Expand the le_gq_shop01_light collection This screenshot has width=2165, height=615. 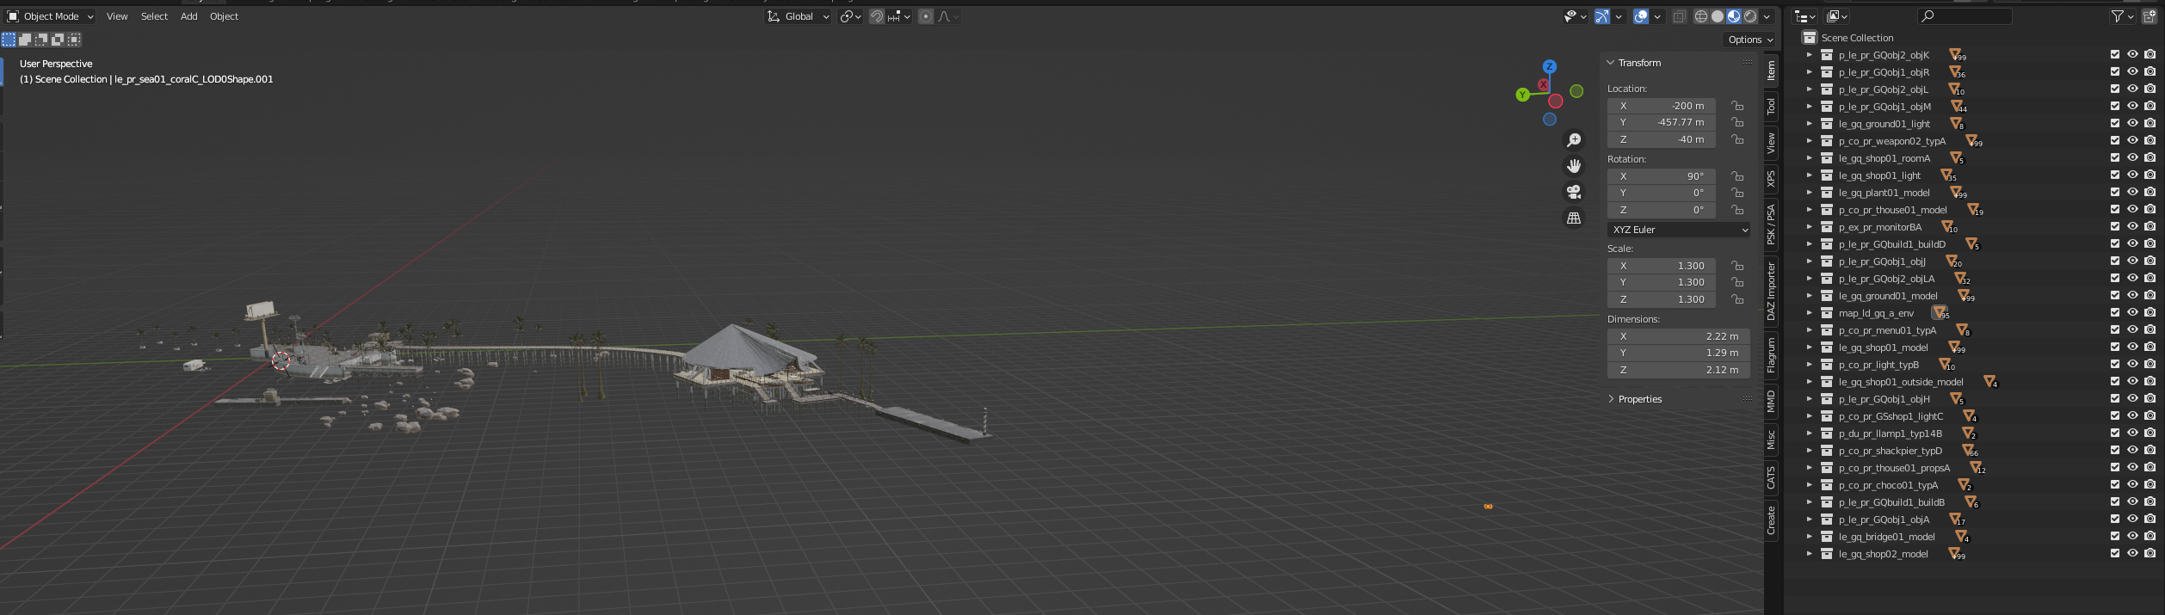tap(1809, 175)
